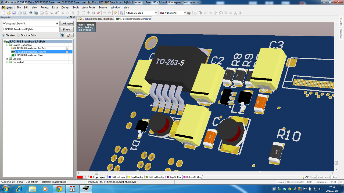The image size is (344, 193).
Task: Click the Clear Filter icon
Action: [x=99, y=13]
